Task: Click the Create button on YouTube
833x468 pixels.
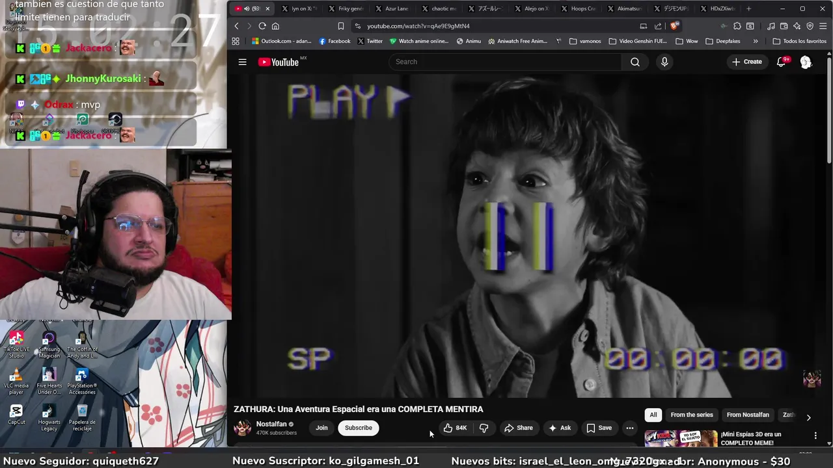Action: pyautogui.click(x=746, y=62)
